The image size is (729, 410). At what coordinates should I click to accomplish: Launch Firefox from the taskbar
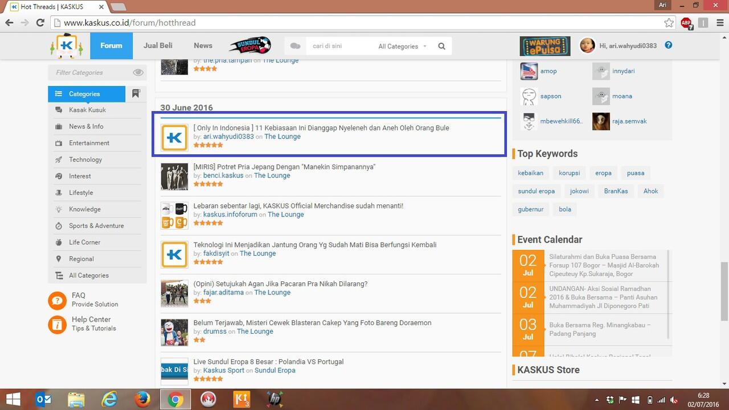(142, 400)
